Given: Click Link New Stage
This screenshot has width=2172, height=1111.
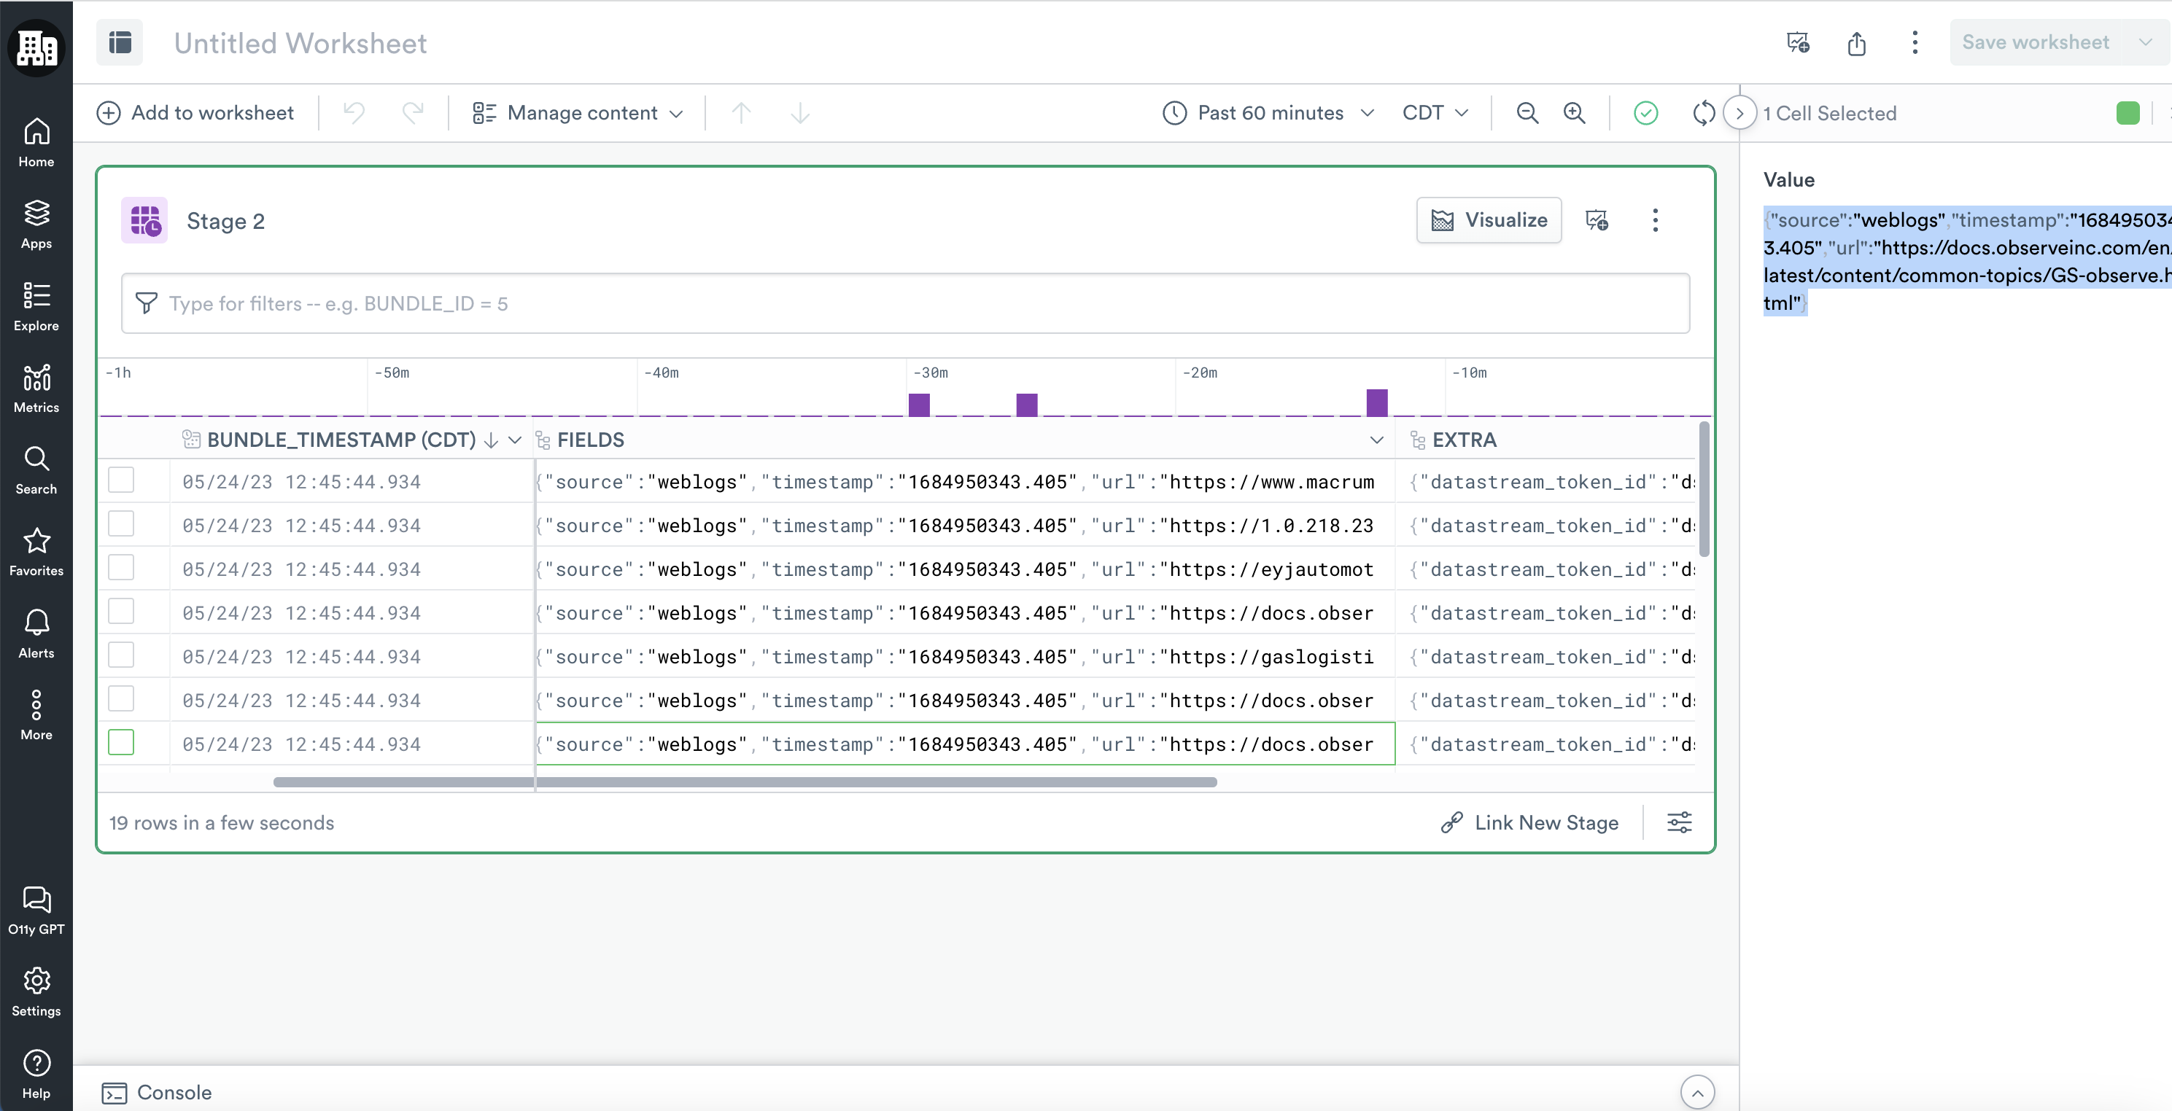Looking at the screenshot, I should pyautogui.click(x=1529, y=822).
